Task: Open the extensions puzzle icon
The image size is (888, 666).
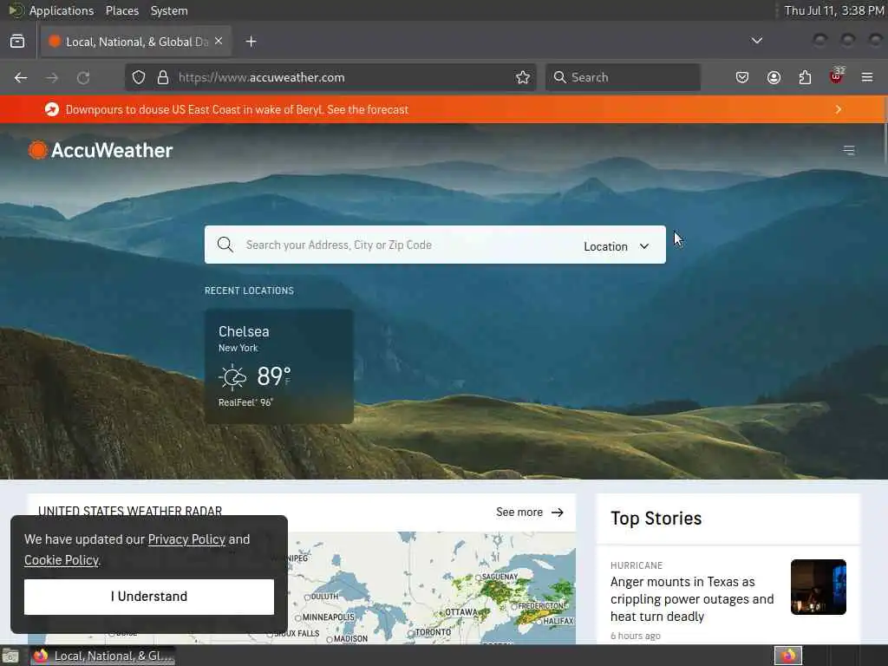Action: [805, 77]
